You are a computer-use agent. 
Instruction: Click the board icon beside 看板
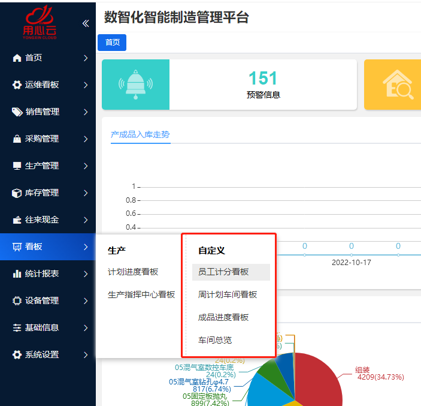(17, 247)
